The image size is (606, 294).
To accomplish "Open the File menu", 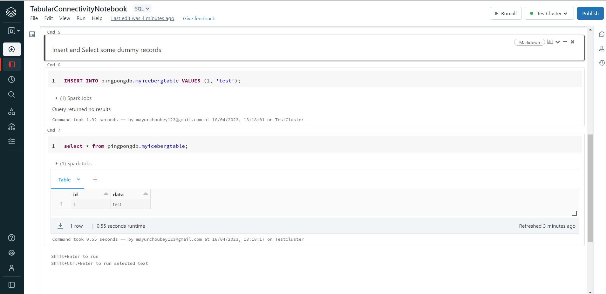I will pyautogui.click(x=34, y=18).
